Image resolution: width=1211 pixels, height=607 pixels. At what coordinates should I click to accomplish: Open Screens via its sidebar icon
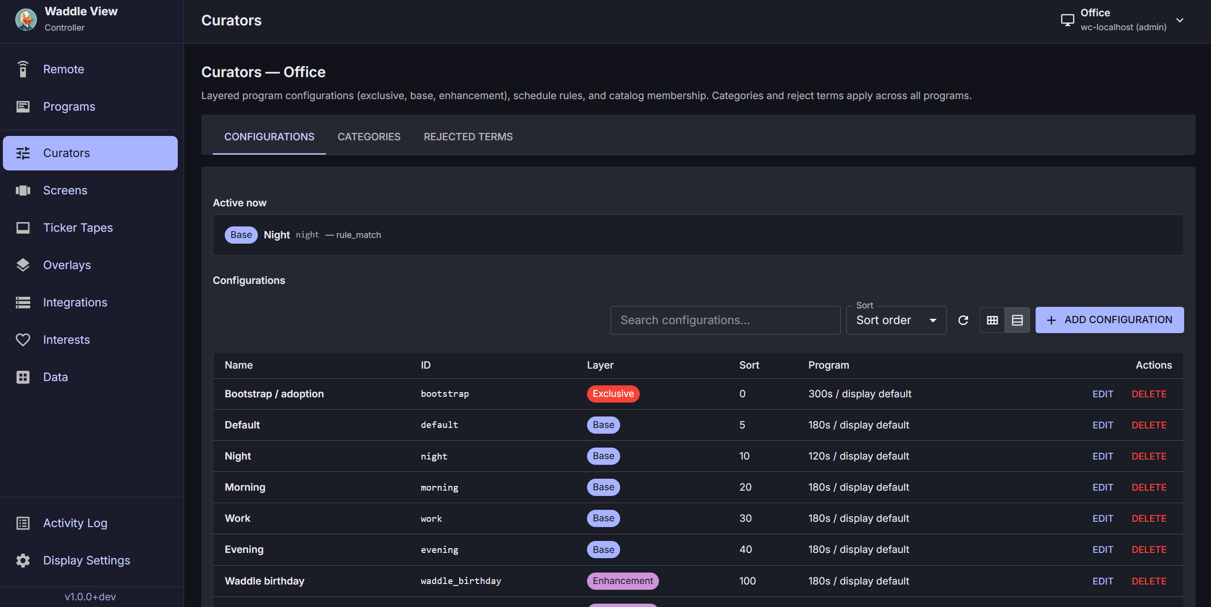coord(23,191)
